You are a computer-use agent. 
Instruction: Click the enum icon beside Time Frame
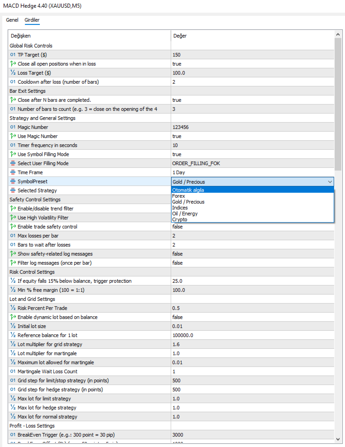(x=13, y=172)
